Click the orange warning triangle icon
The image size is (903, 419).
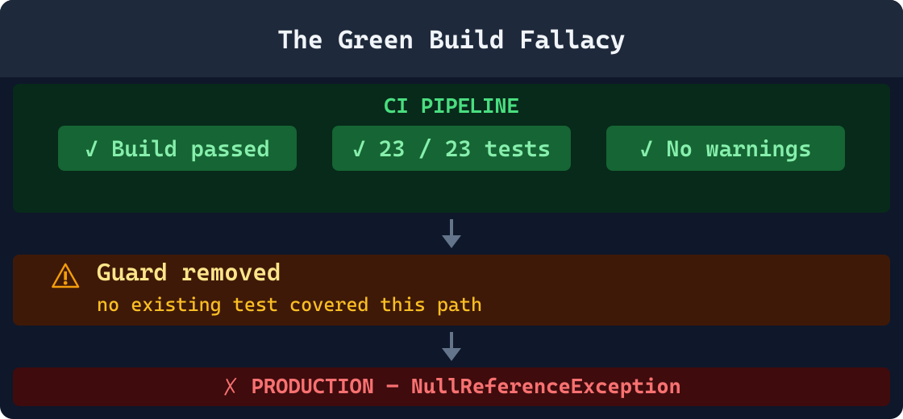point(65,276)
